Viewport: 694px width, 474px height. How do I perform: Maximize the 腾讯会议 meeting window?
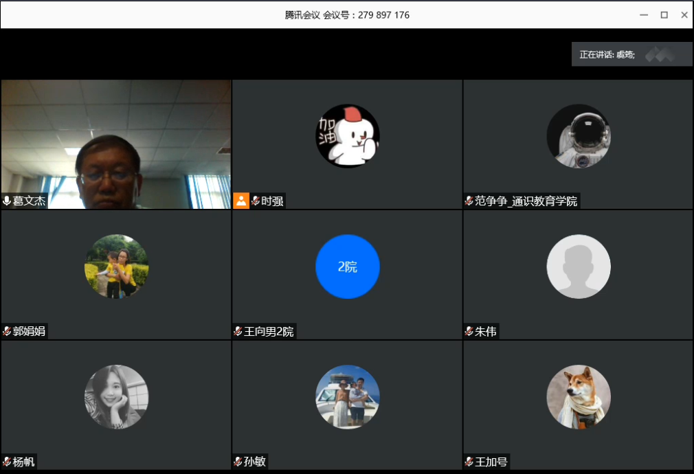[x=664, y=14]
